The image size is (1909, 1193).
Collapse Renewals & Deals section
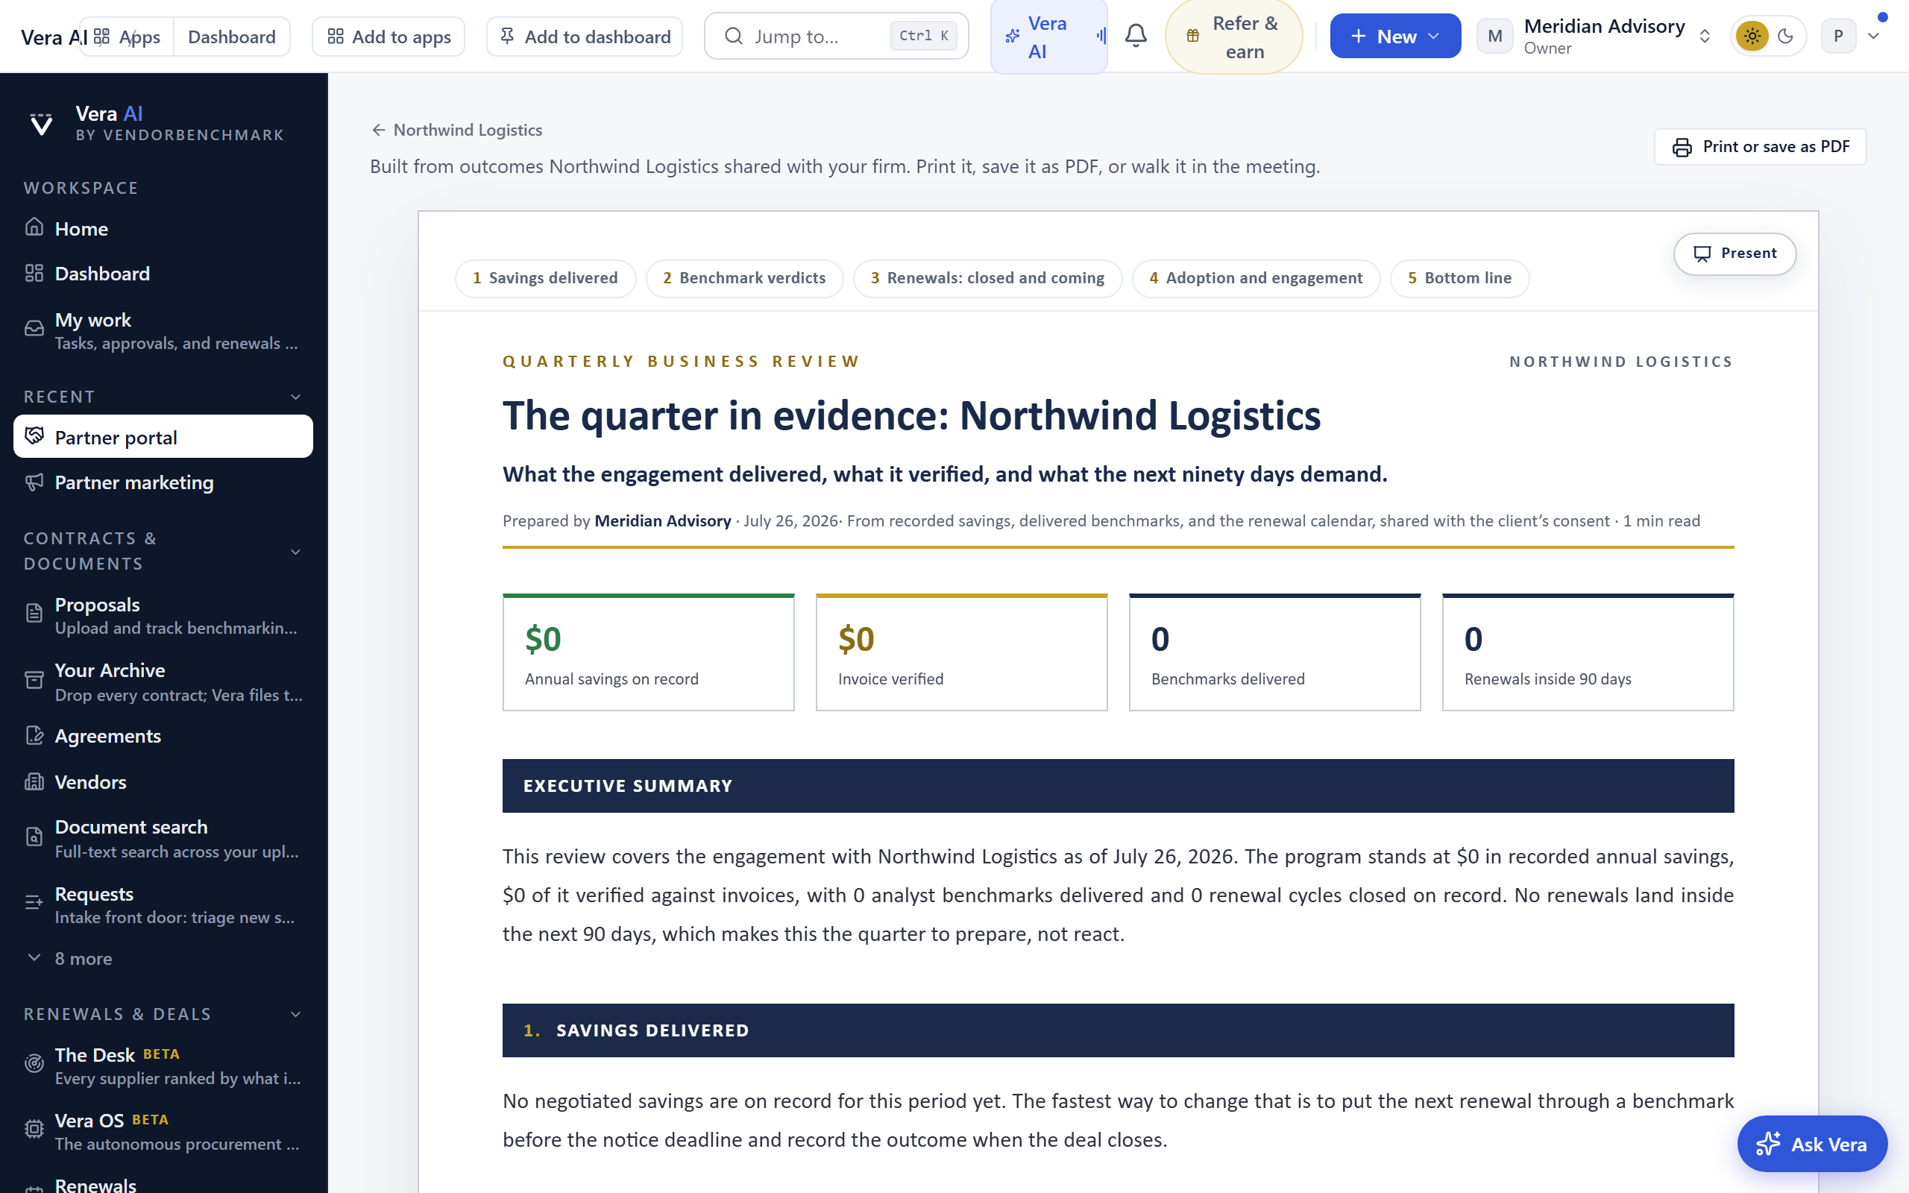point(296,1015)
